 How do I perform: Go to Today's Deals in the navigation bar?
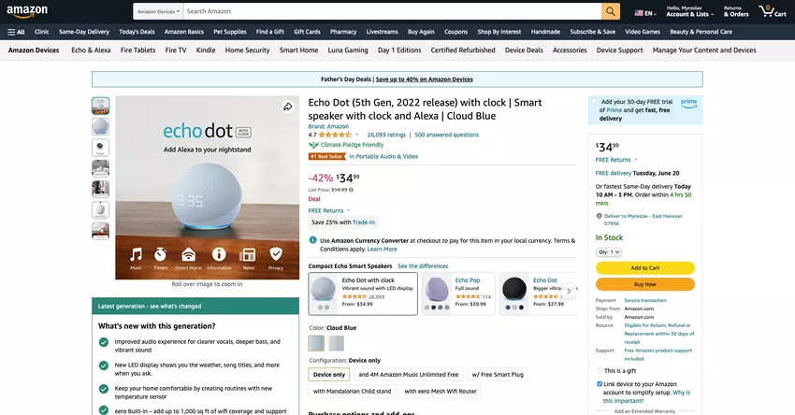point(137,32)
